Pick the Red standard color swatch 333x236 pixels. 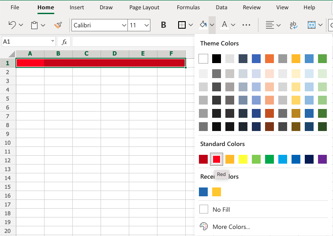coord(217,159)
